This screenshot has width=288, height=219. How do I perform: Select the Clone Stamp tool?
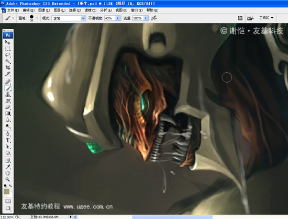pos(8,95)
